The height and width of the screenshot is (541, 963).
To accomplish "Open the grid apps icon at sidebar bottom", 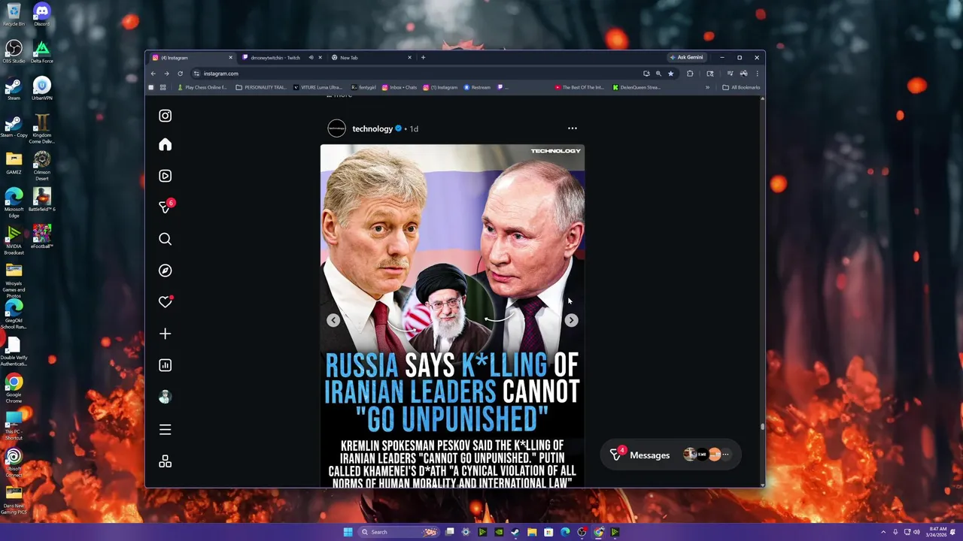I will pyautogui.click(x=165, y=461).
